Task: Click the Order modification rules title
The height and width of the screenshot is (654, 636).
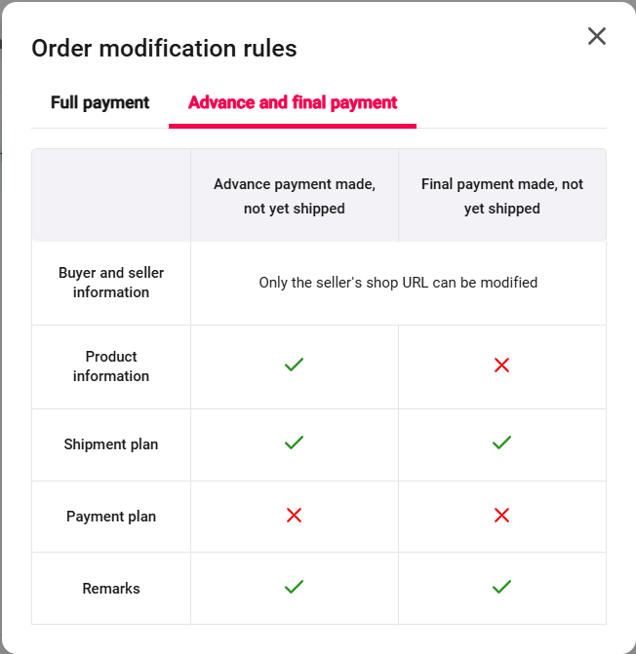Action: 164,48
